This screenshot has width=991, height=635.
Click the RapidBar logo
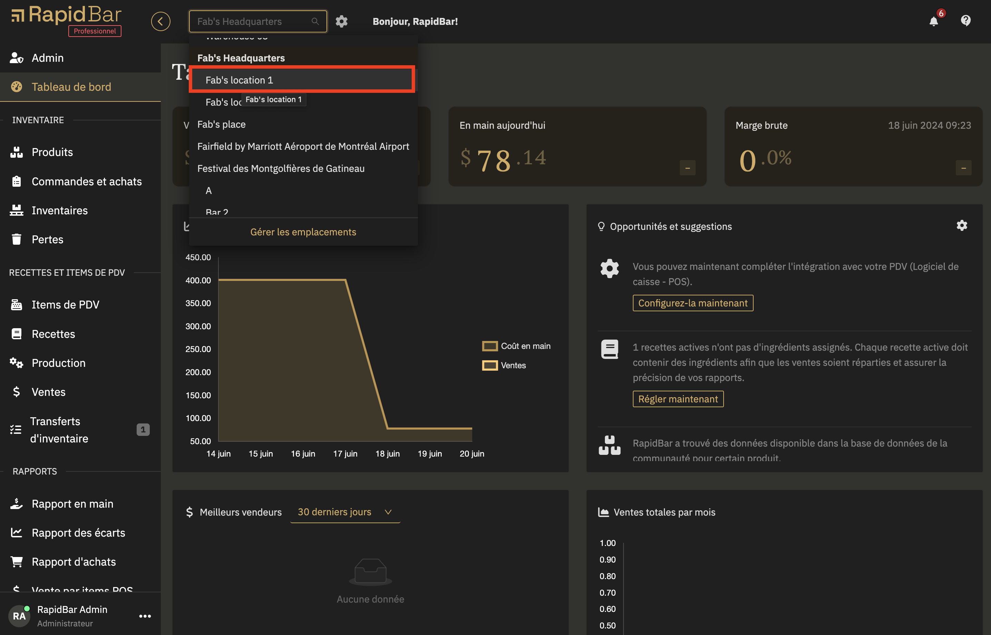(66, 15)
